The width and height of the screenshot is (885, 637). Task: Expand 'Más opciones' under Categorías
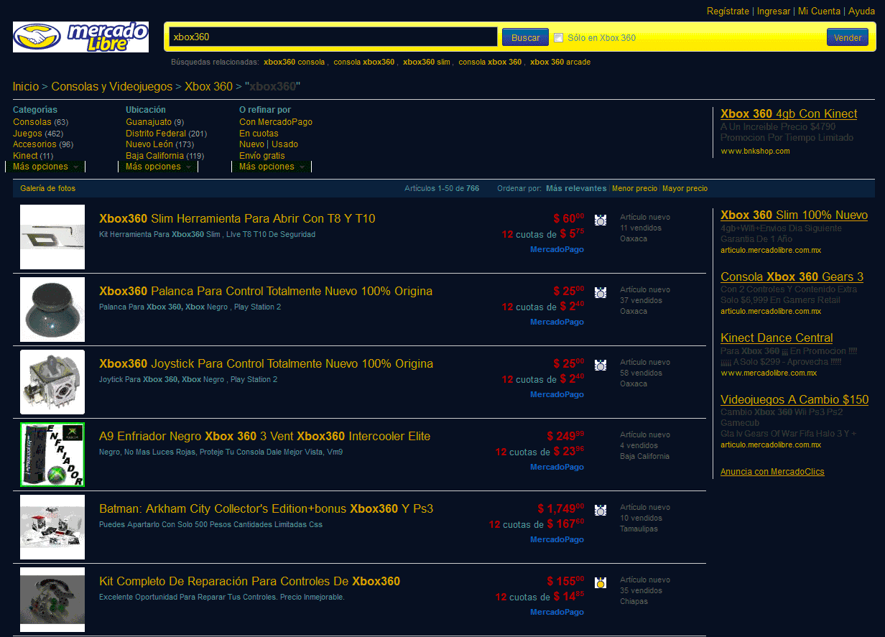(x=46, y=167)
